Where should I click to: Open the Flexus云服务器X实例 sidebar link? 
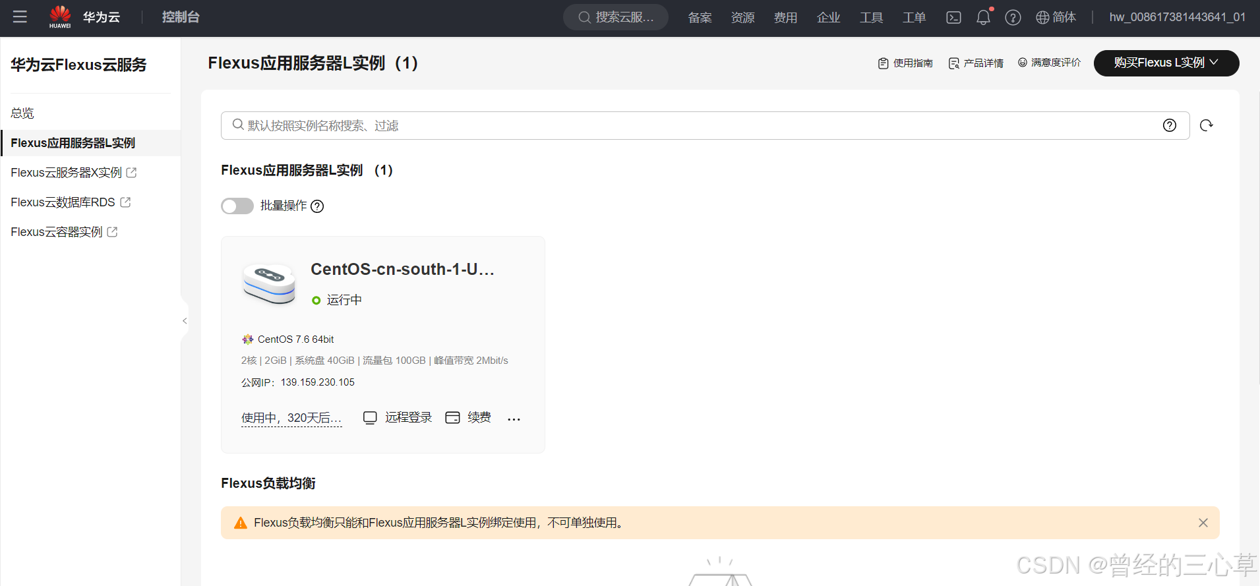pos(66,173)
